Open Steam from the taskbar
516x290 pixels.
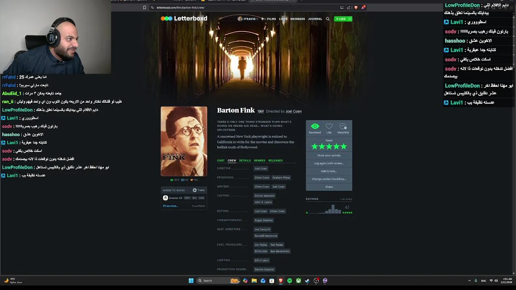click(307, 281)
